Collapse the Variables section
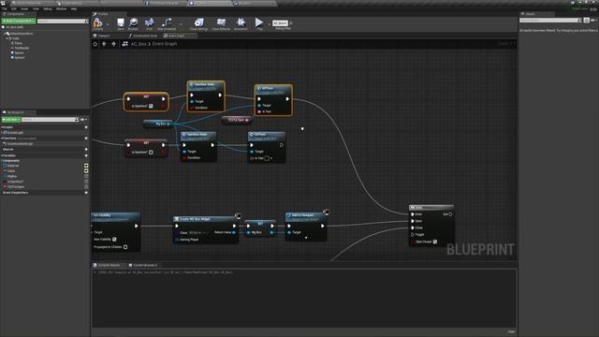599x337 pixels. click(2, 155)
